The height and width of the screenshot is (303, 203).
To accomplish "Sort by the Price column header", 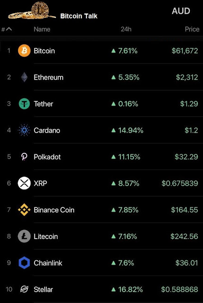I will (x=192, y=29).
